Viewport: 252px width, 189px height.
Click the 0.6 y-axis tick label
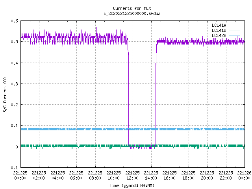pos(14,21)
